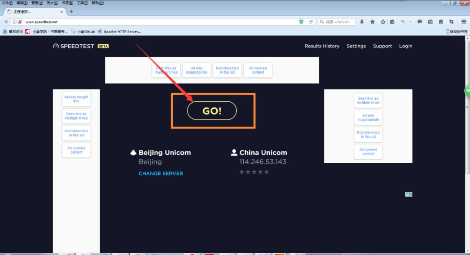
Task: Click the Beijing Unicom server name
Action: click(164, 152)
